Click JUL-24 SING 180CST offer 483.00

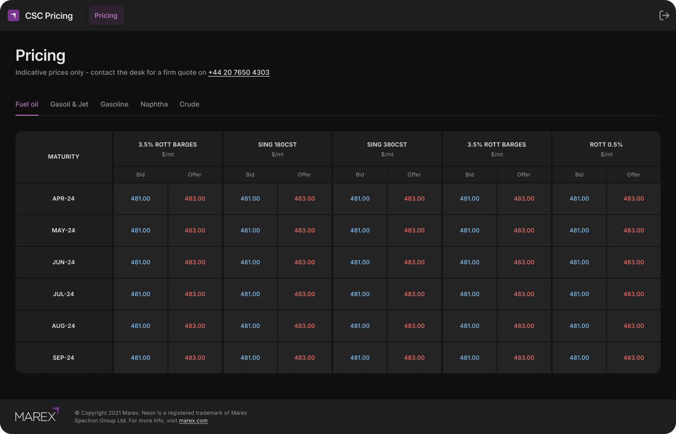tap(305, 294)
